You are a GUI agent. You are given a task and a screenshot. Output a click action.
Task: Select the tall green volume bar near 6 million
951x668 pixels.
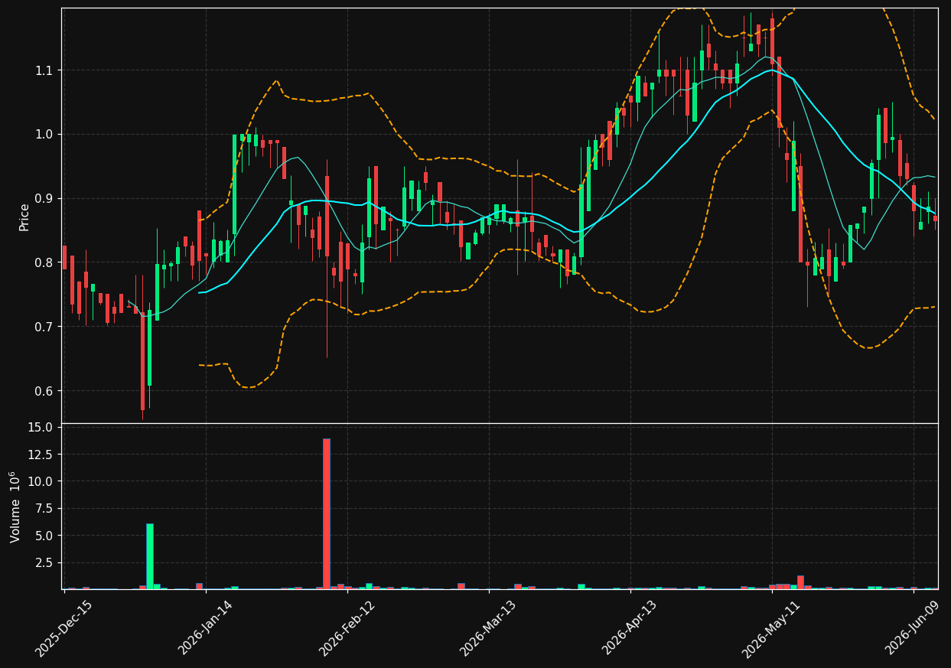click(150, 556)
